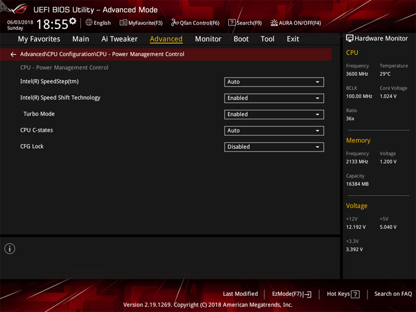Show Hot Keys

[x=343, y=294]
